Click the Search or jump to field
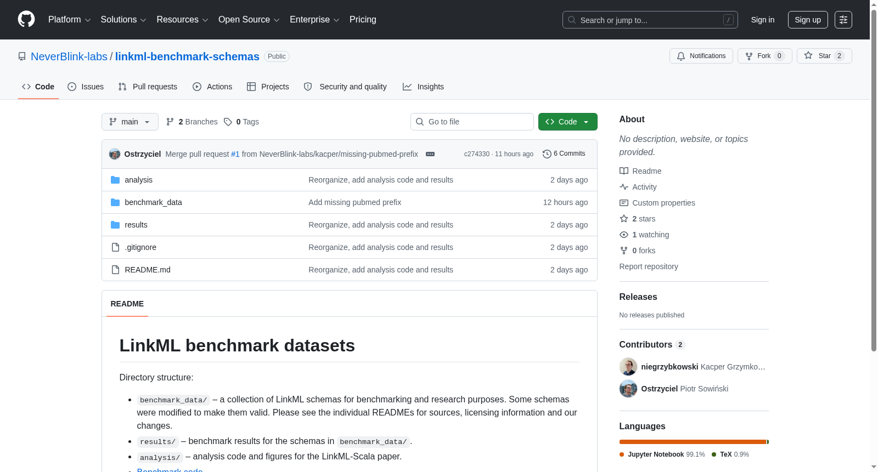The image size is (878, 472). tap(650, 20)
